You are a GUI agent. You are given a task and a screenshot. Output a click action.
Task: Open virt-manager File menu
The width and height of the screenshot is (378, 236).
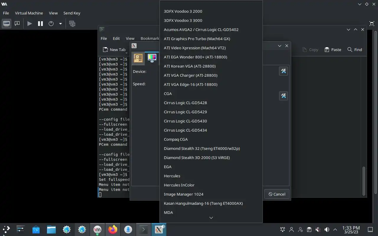[6, 13]
